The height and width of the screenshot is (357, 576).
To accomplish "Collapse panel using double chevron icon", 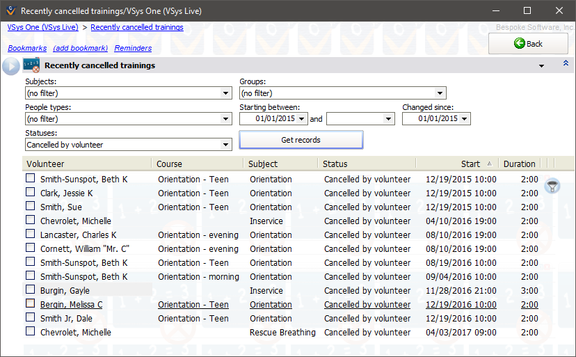I will click(566, 64).
